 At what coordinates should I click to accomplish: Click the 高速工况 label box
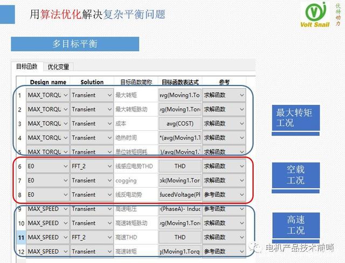[x=295, y=225]
